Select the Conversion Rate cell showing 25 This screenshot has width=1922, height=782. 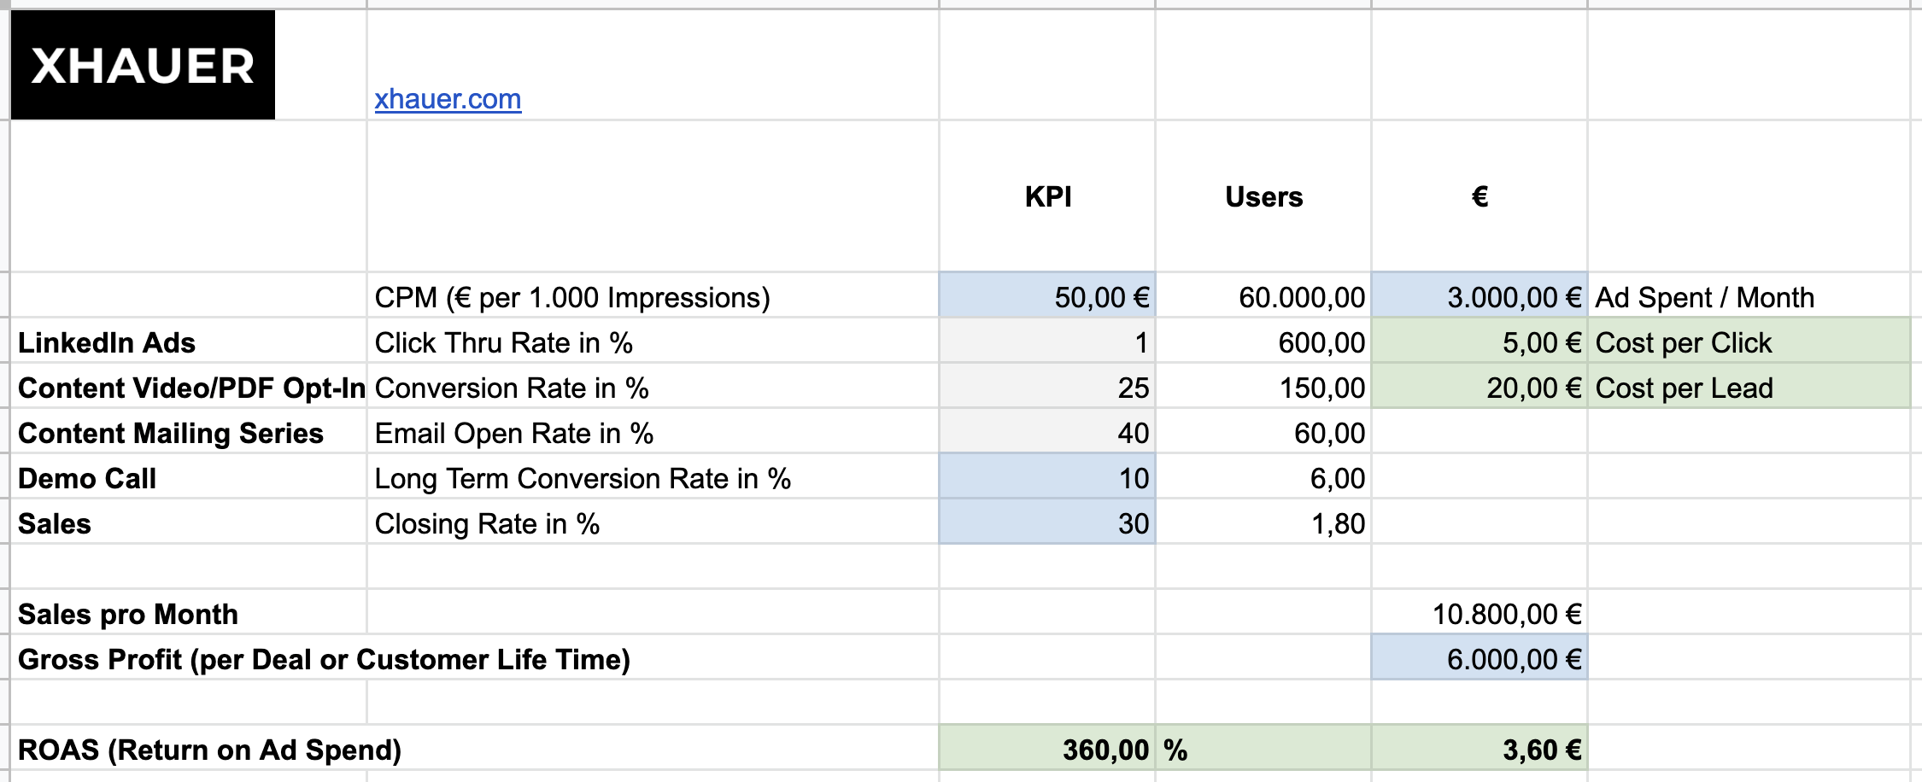click(x=1047, y=386)
